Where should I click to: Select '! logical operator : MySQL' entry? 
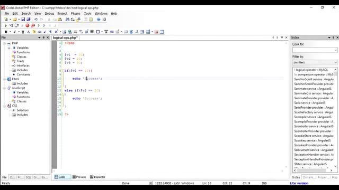click(x=311, y=70)
